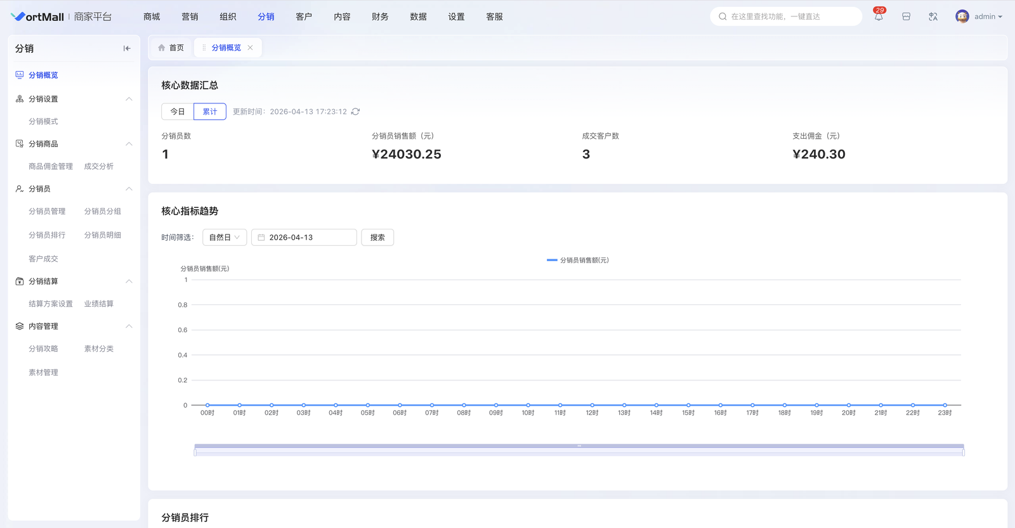Click the admin avatar image

[x=962, y=16]
